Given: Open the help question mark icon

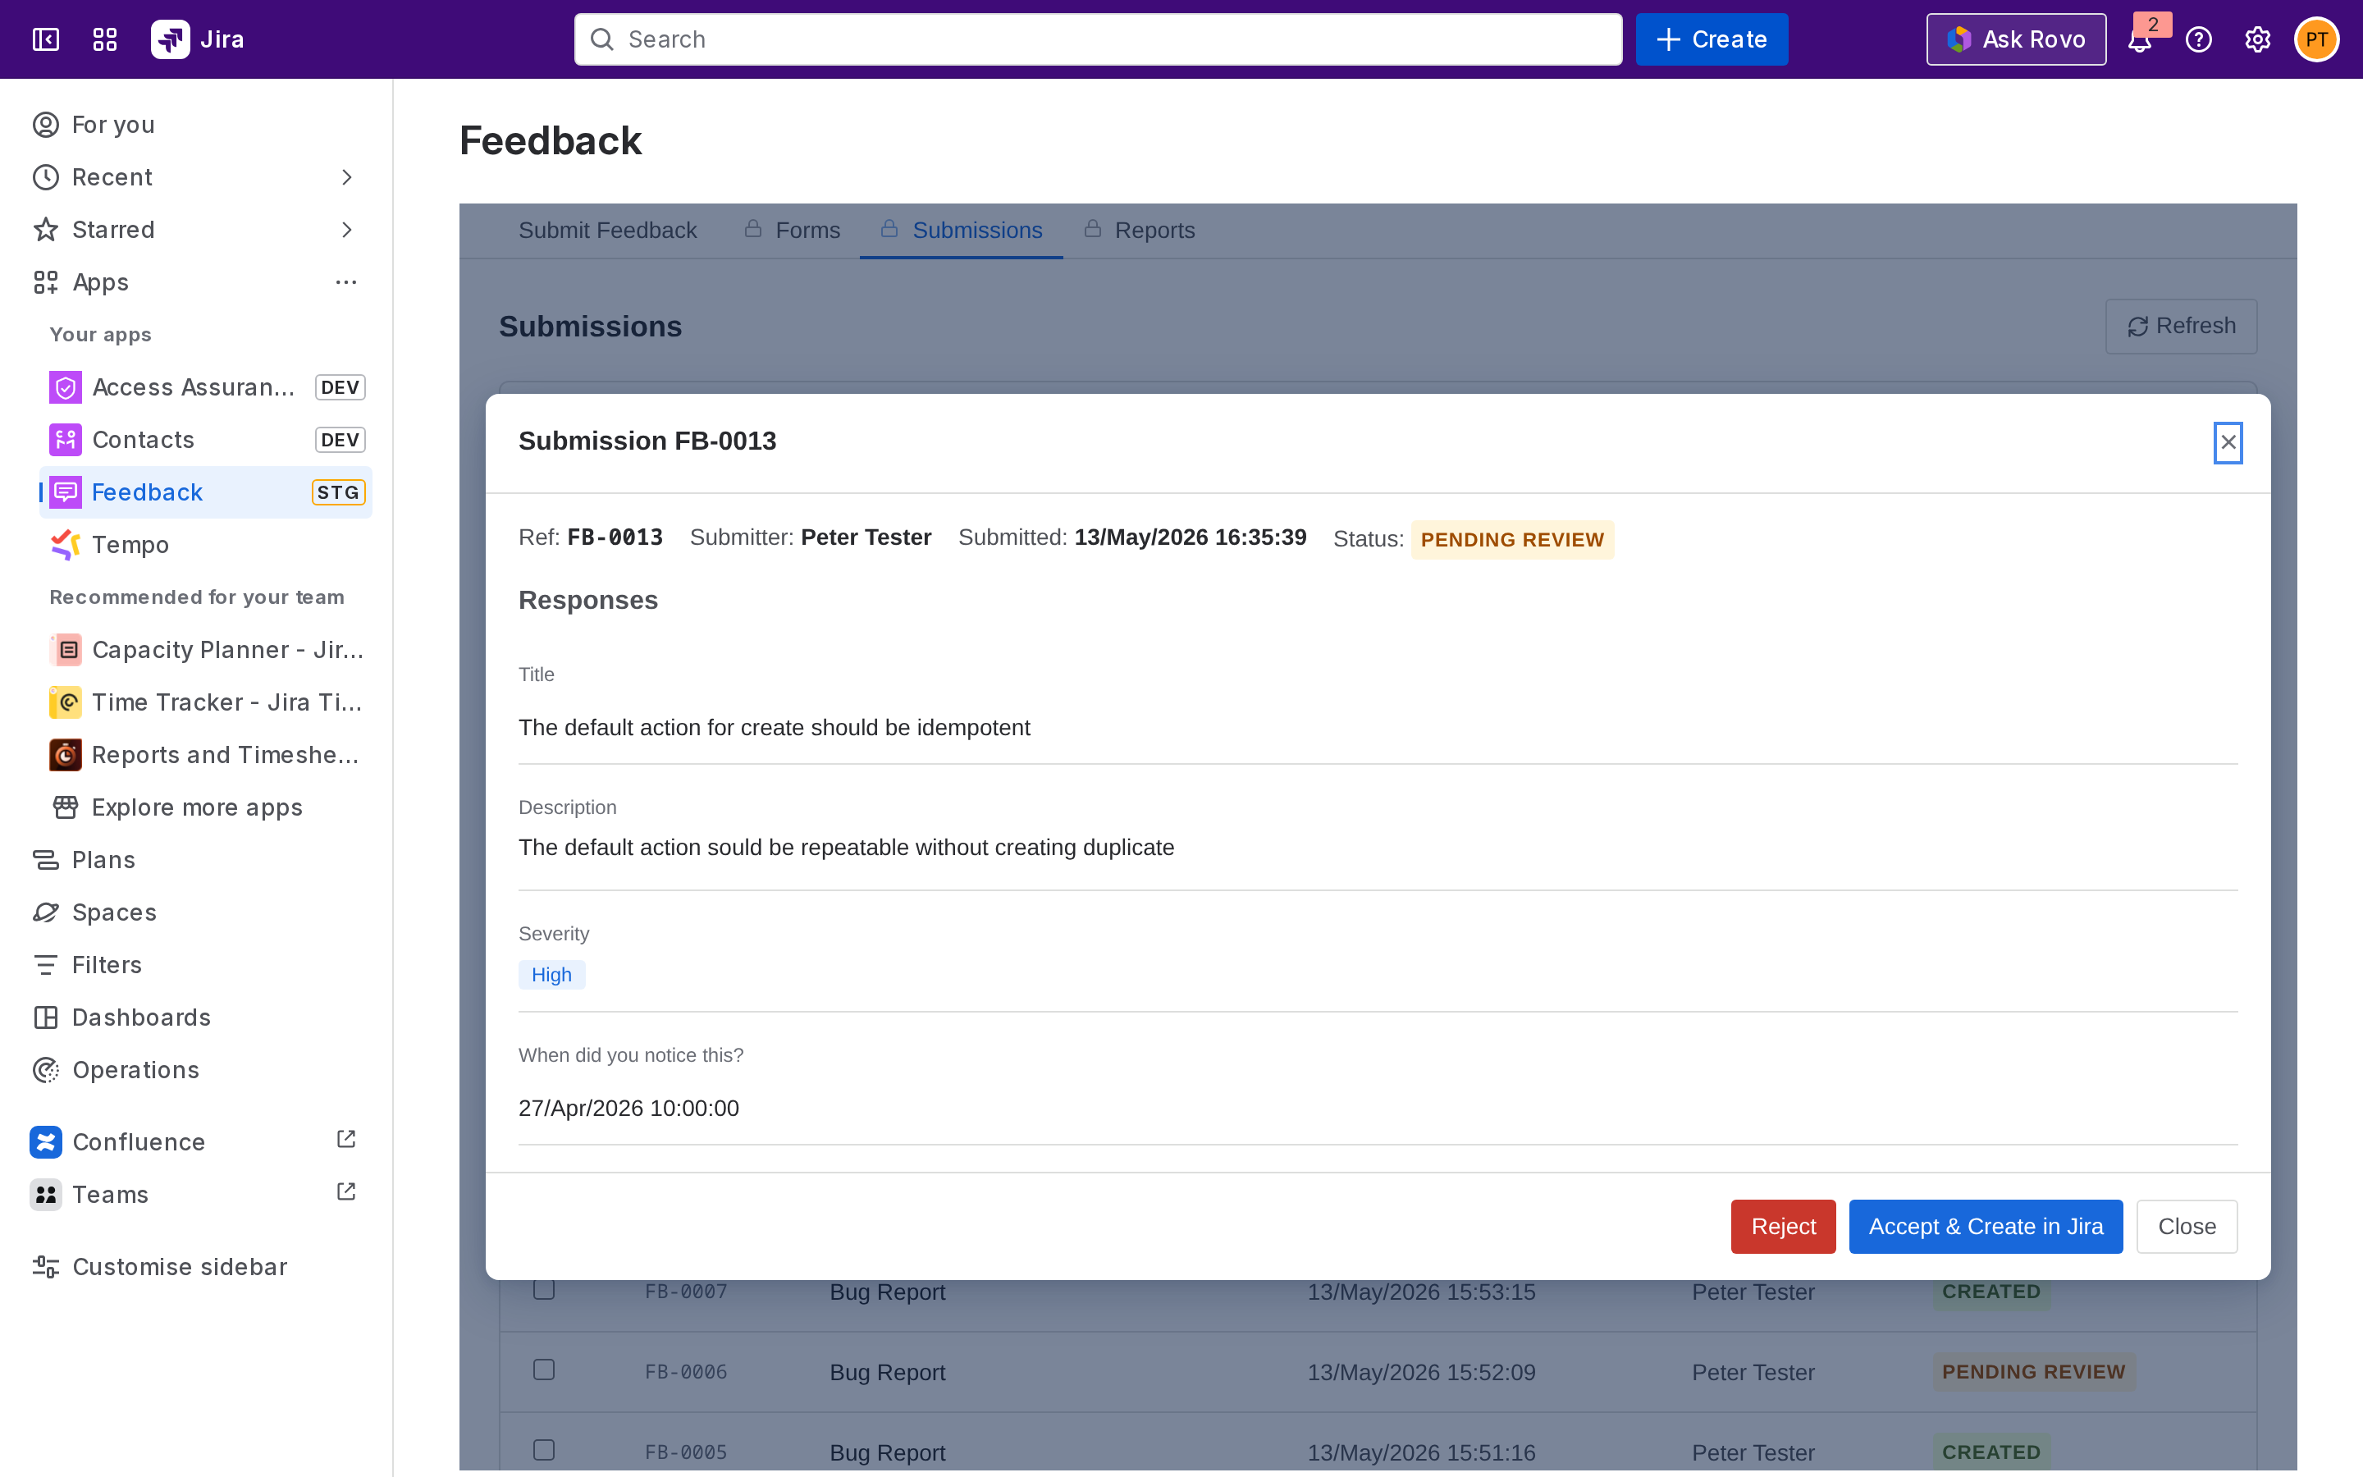Looking at the screenshot, I should (2198, 39).
